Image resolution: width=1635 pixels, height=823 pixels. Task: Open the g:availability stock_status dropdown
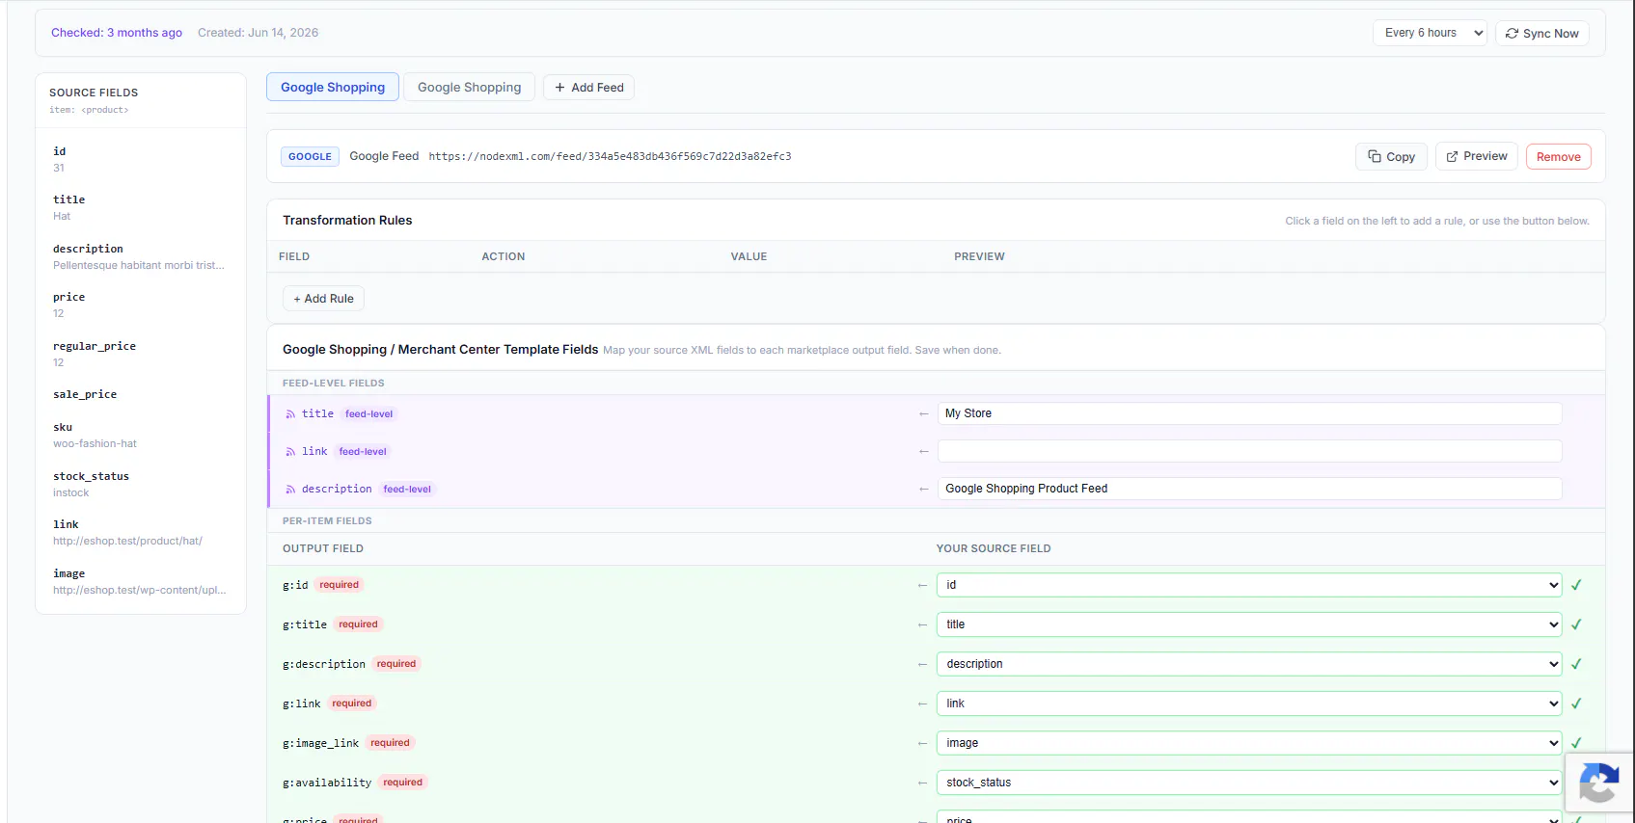pos(1249,783)
